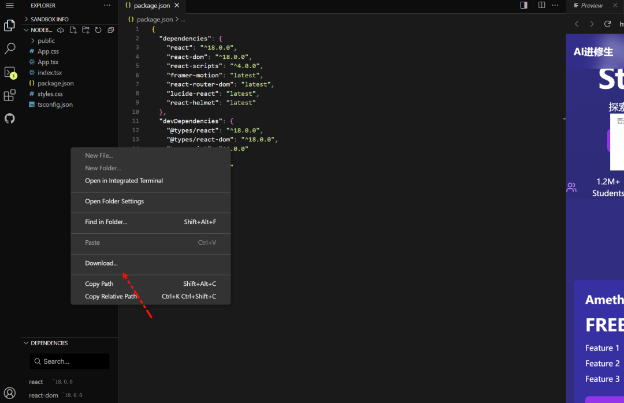Expand the SANDBOX INFO section
The height and width of the screenshot is (403, 624).
coord(49,19)
